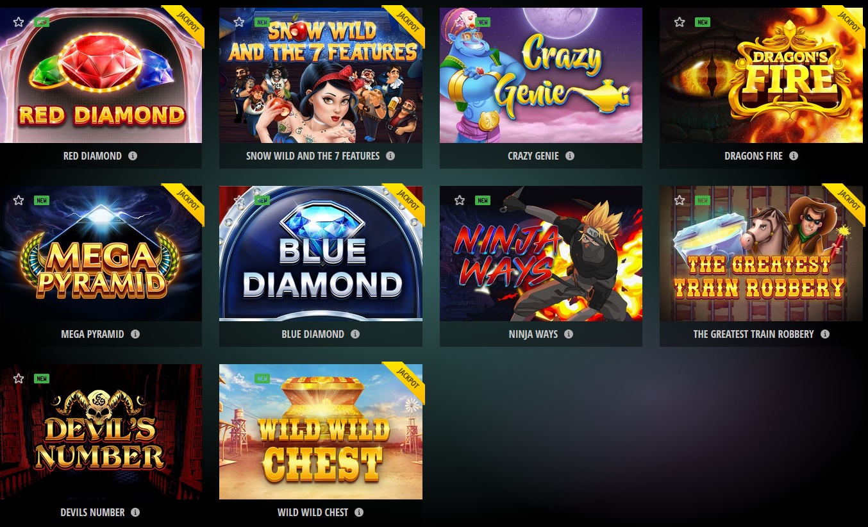Open Devils Number info icon
This screenshot has width=868, height=527.
coord(135,512)
